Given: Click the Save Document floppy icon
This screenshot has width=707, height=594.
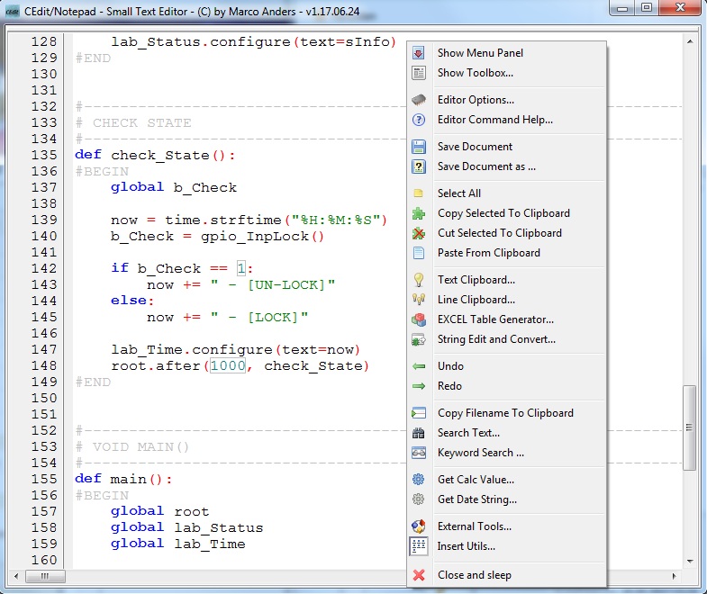Looking at the screenshot, I should point(419,147).
